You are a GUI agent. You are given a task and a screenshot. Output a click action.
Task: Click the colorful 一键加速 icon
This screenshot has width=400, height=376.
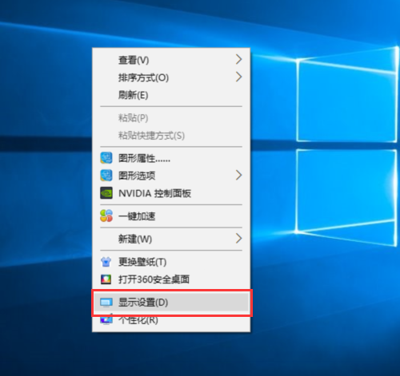[106, 216]
